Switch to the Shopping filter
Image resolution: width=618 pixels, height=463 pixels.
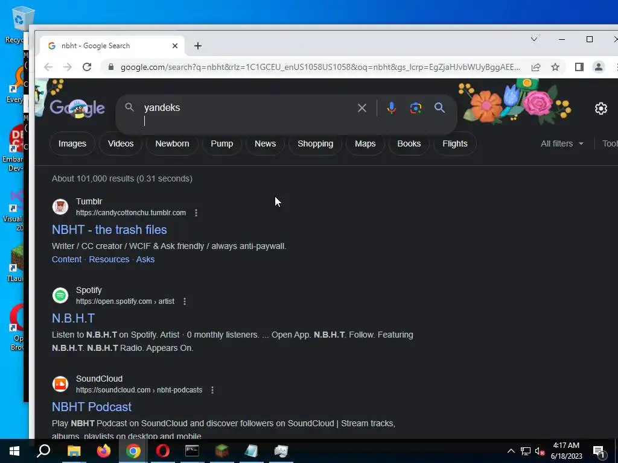tap(315, 143)
